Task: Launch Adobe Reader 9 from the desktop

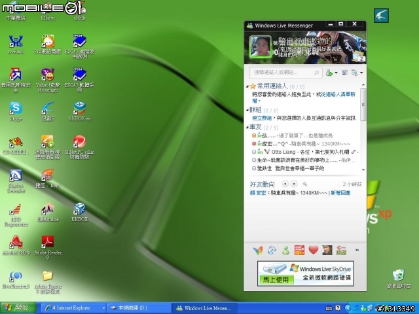Action: 48,248
